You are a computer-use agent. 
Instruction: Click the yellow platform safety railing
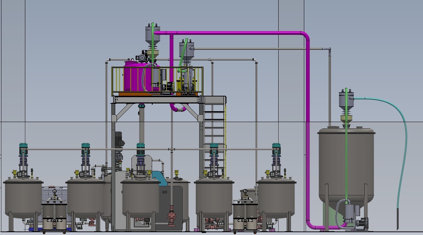pyautogui.click(x=157, y=81)
